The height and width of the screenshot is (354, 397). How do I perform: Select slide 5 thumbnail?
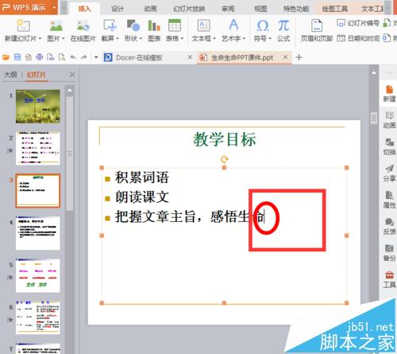coord(38,275)
